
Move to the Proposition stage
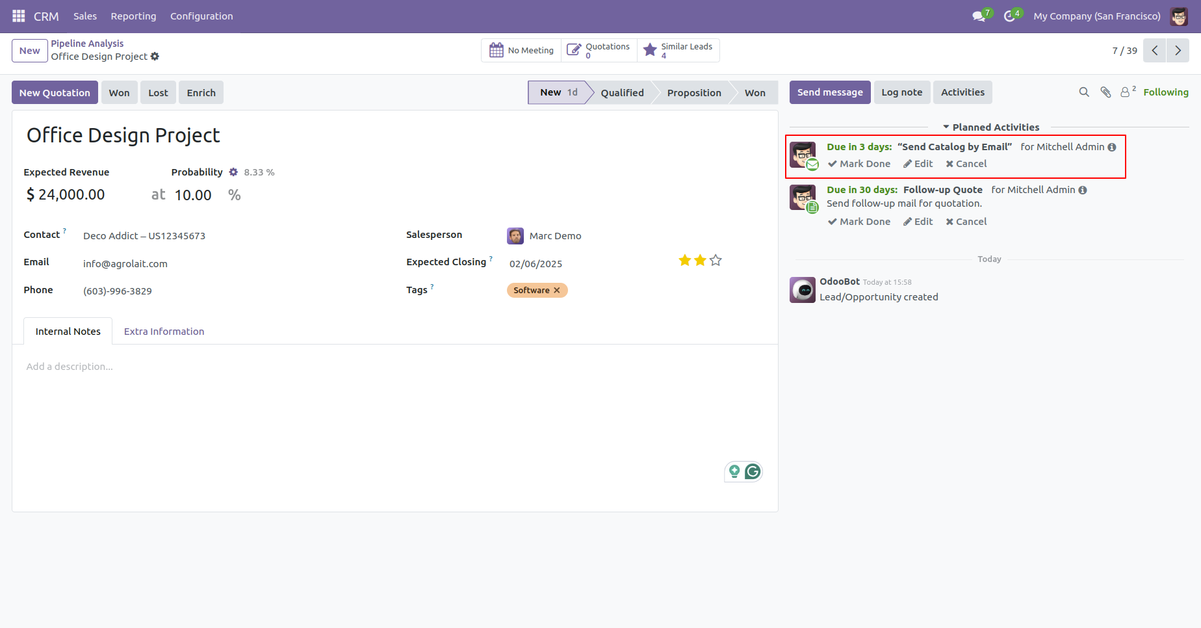tap(694, 93)
